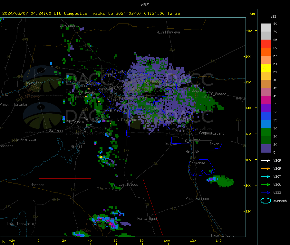
Task: Click the Punta_Agua map label
Action: (x=147, y=219)
